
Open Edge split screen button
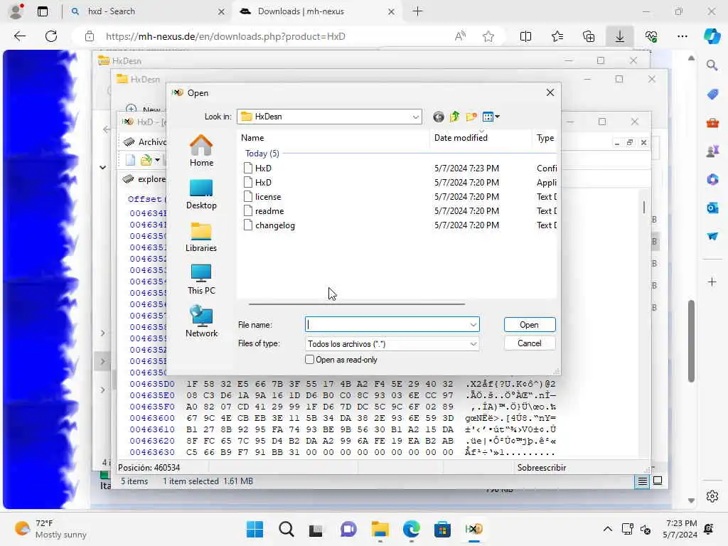[525, 36]
